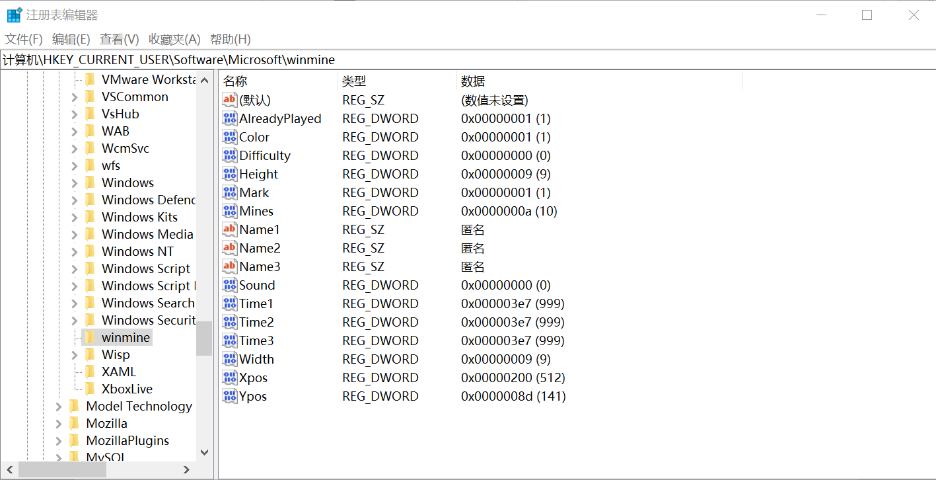Click the AlreadyPlayed DWORD value icon
Screen dimensions: 936x480
point(230,118)
